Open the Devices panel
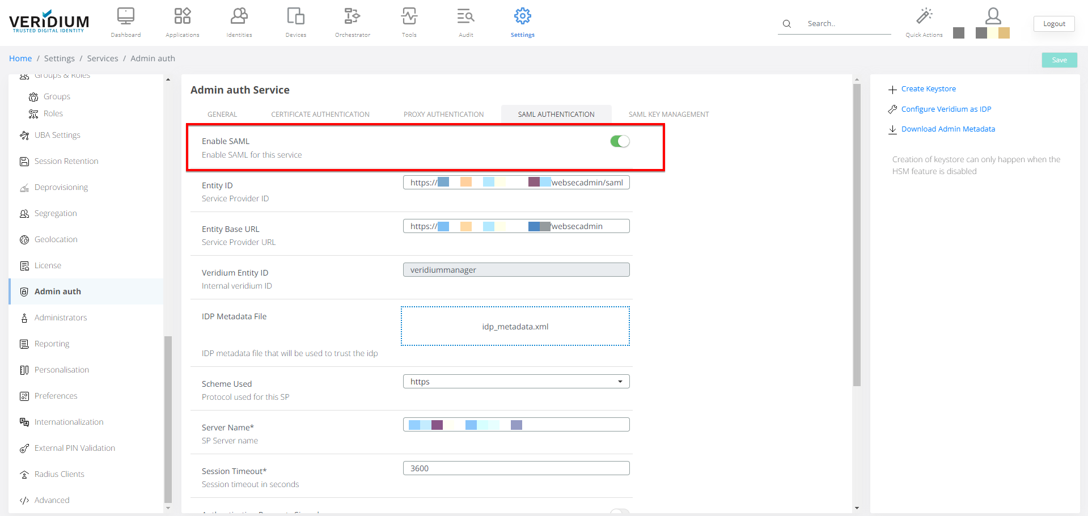Viewport: 1088px width, 516px height. (x=295, y=22)
